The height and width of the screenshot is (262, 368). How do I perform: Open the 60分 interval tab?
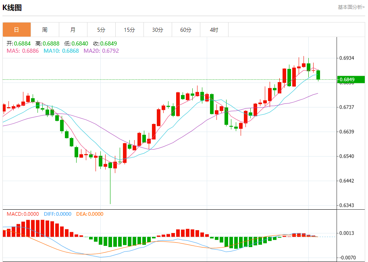(x=186, y=30)
